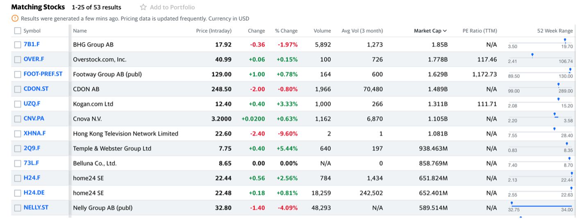Open the OVER.F ticker link

tap(34, 59)
